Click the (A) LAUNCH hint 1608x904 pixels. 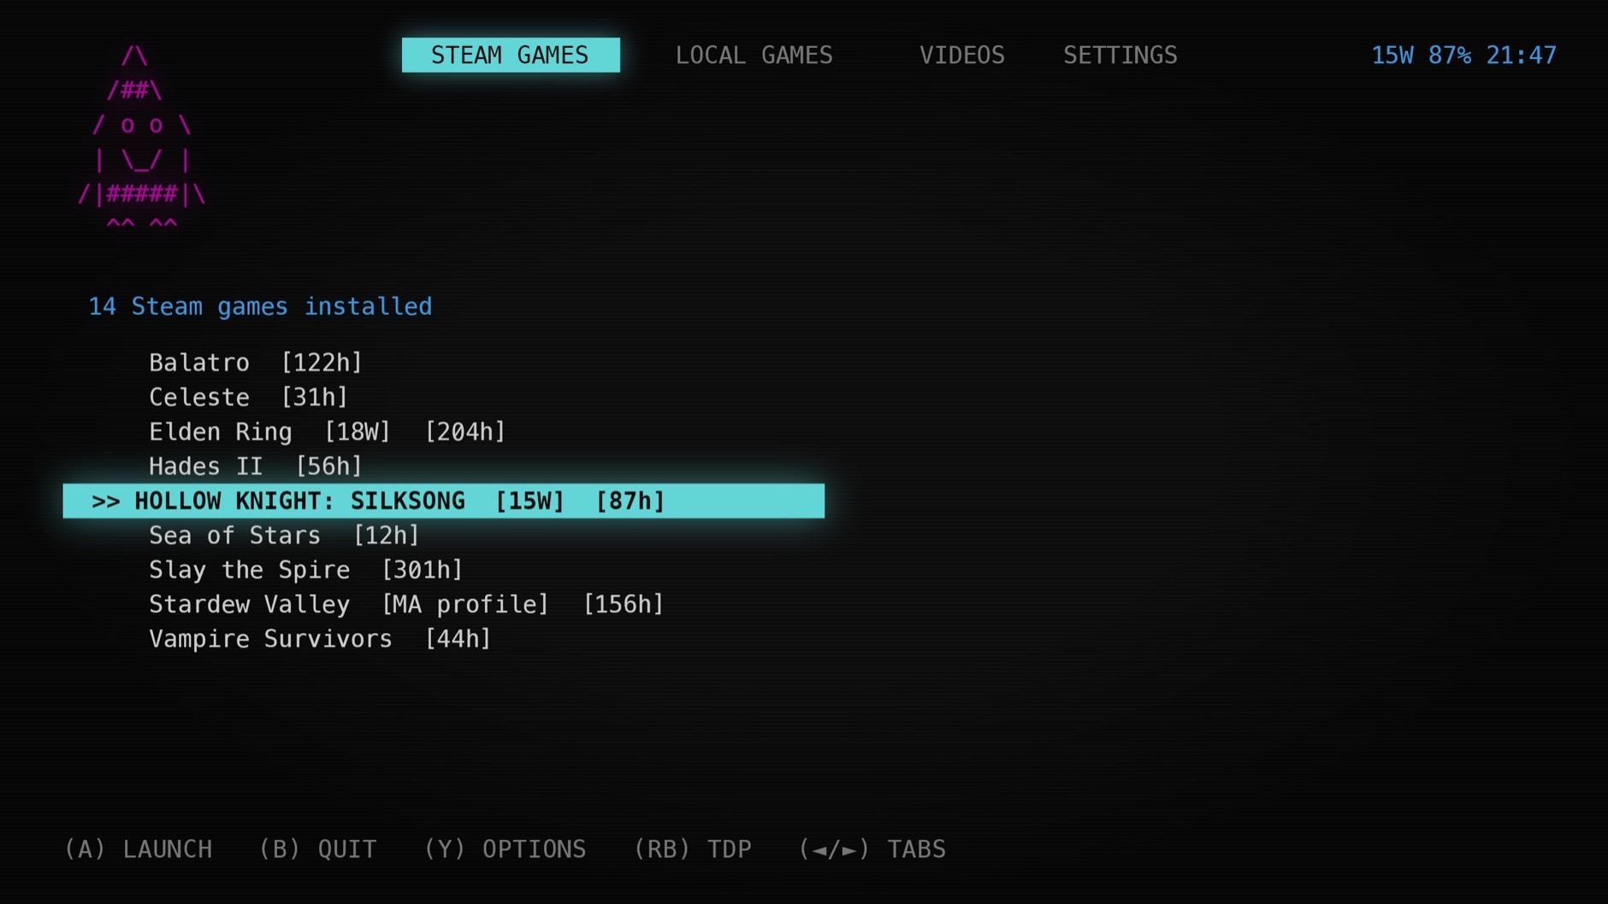[139, 848]
